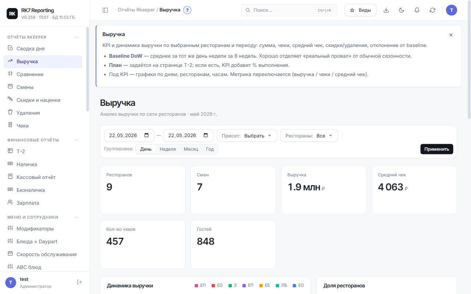Click Отчёты Rkeeper breadcrumb

coord(136,10)
